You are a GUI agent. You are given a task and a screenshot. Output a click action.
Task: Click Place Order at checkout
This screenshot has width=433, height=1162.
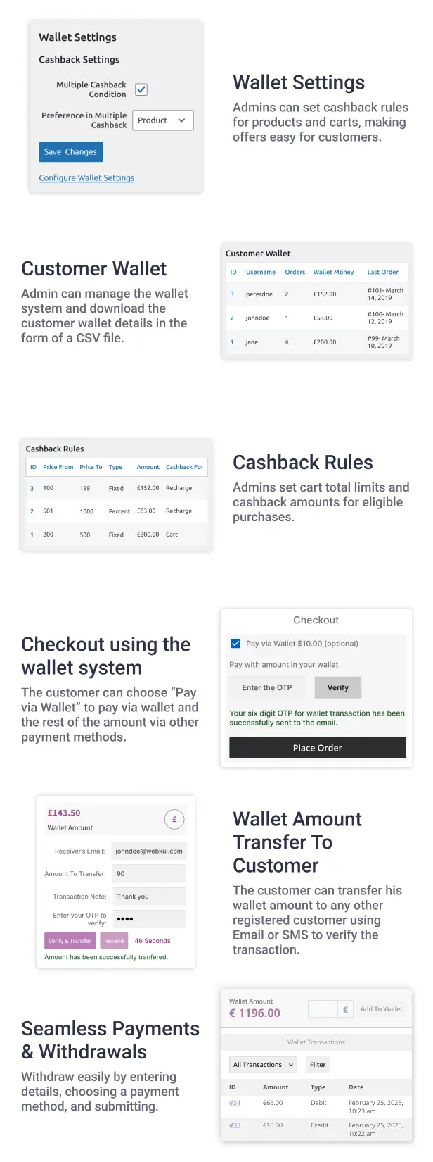coord(318,748)
